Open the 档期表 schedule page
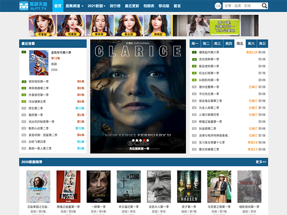Image resolution: width=287 pixels, height=215 pixels. coord(149,6)
